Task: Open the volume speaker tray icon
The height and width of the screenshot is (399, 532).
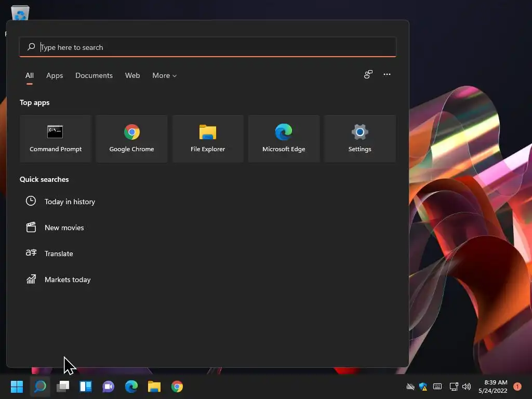Action: point(467,387)
